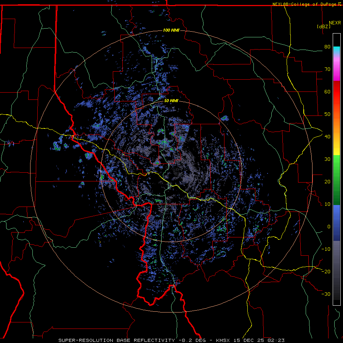
Task: Click the KMSX radar station identifier
Action: tap(223, 340)
